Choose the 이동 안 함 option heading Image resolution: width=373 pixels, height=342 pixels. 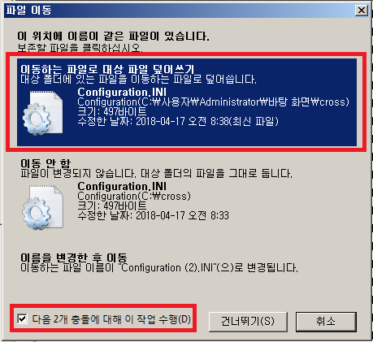[46, 163]
